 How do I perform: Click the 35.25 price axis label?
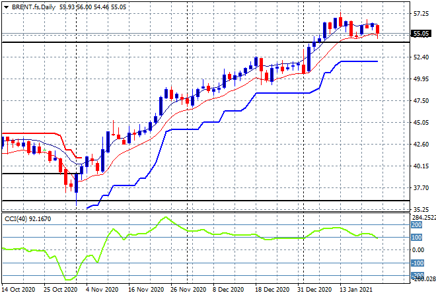click(x=421, y=210)
